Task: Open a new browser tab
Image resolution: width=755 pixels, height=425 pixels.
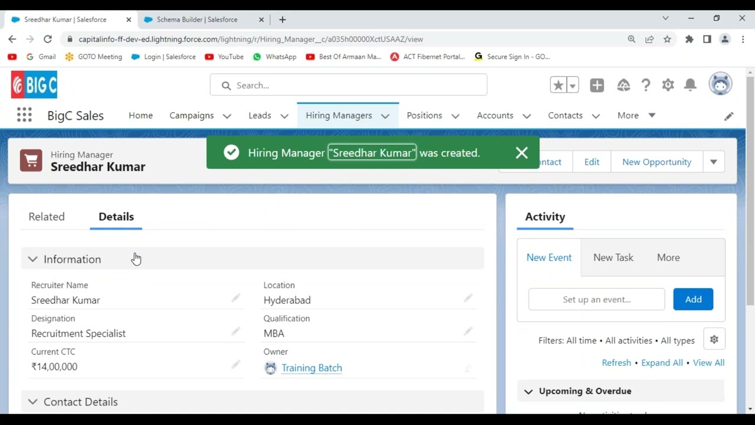Action: 283,19
